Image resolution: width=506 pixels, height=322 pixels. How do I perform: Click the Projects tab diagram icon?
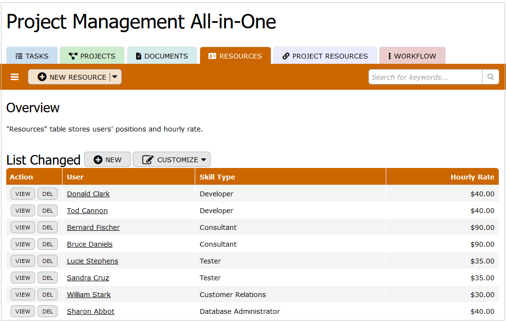(x=73, y=56)
